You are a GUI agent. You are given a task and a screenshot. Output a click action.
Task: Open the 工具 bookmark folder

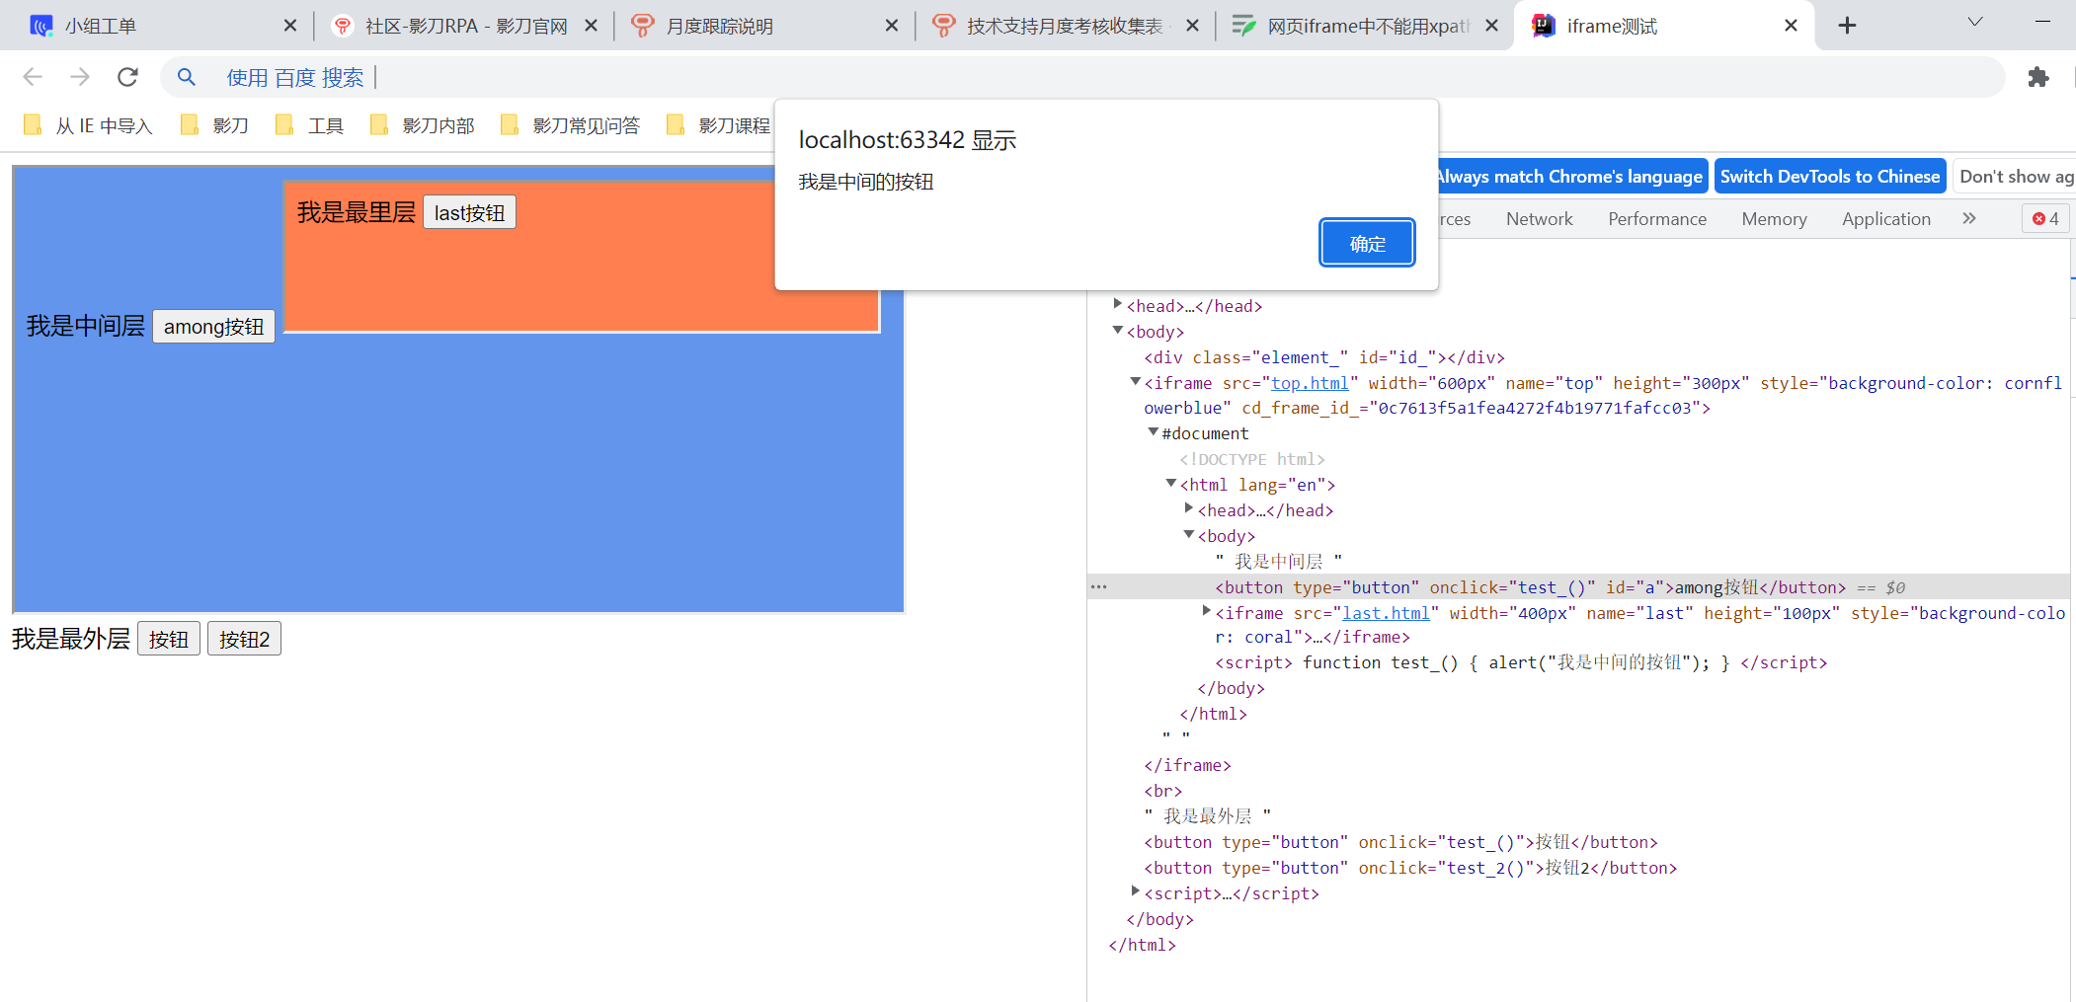click(310, 125)
